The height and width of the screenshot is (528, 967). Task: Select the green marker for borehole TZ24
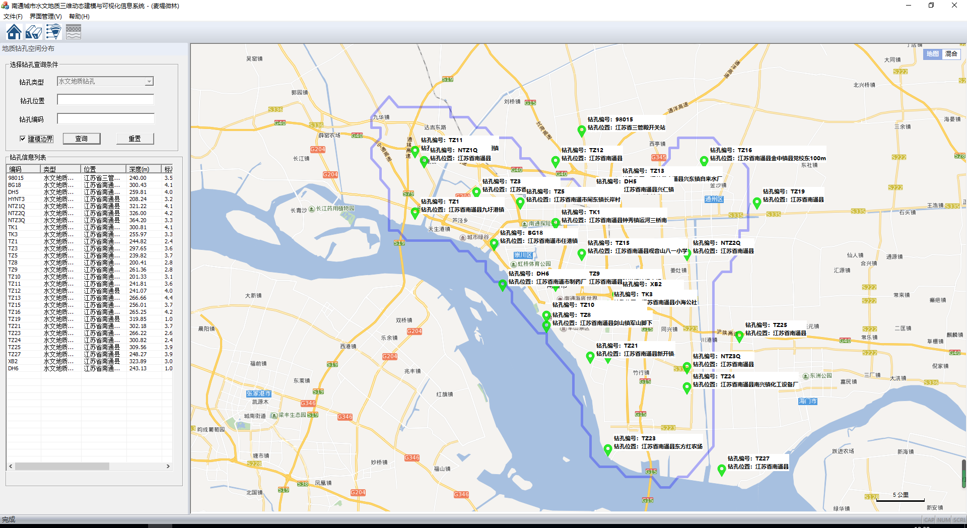pos(686,388)
